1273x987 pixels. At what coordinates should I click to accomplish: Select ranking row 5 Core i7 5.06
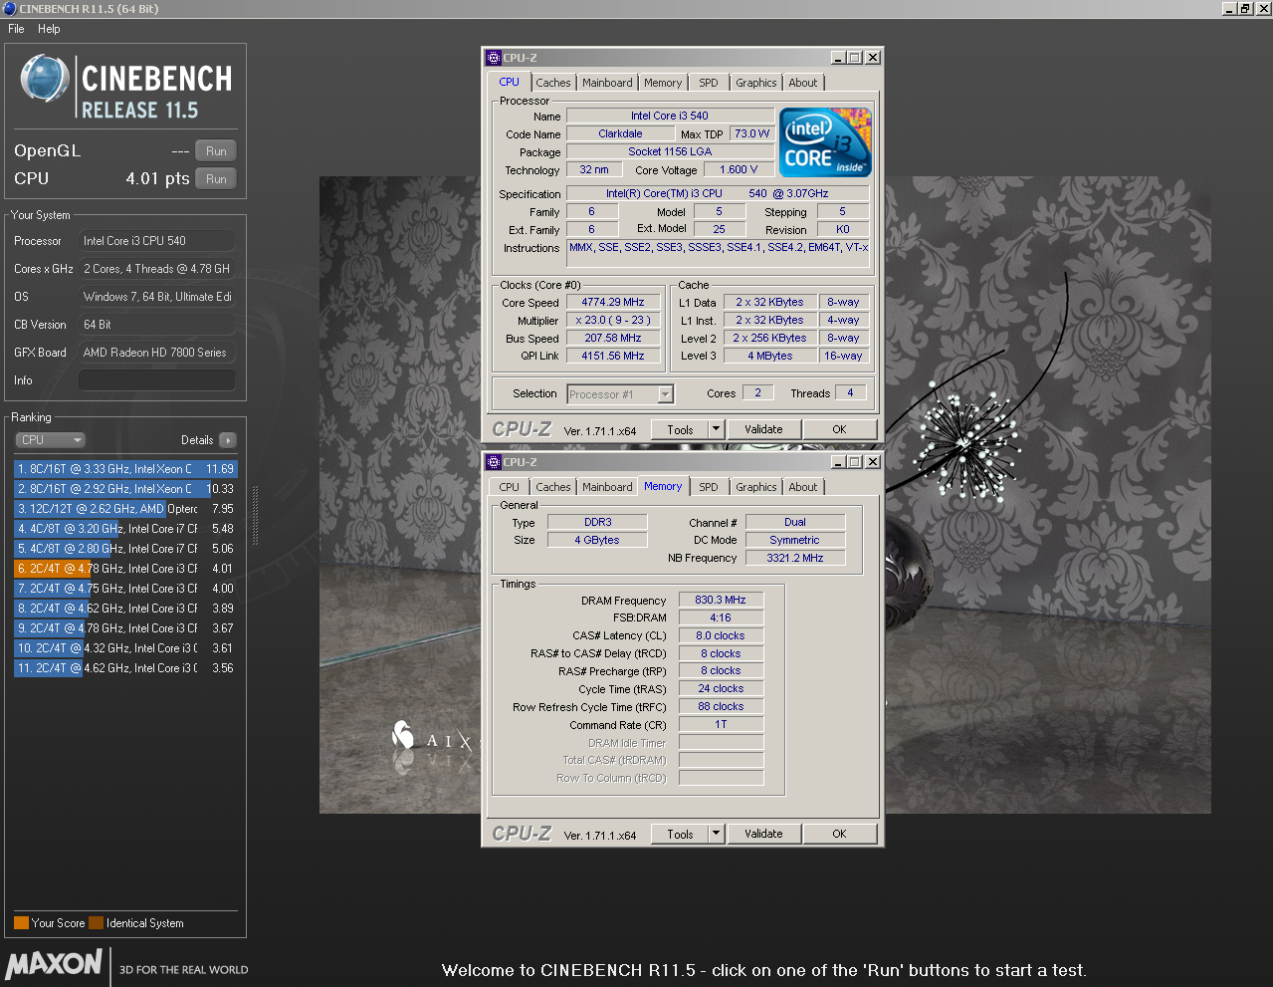coord(125,549)
